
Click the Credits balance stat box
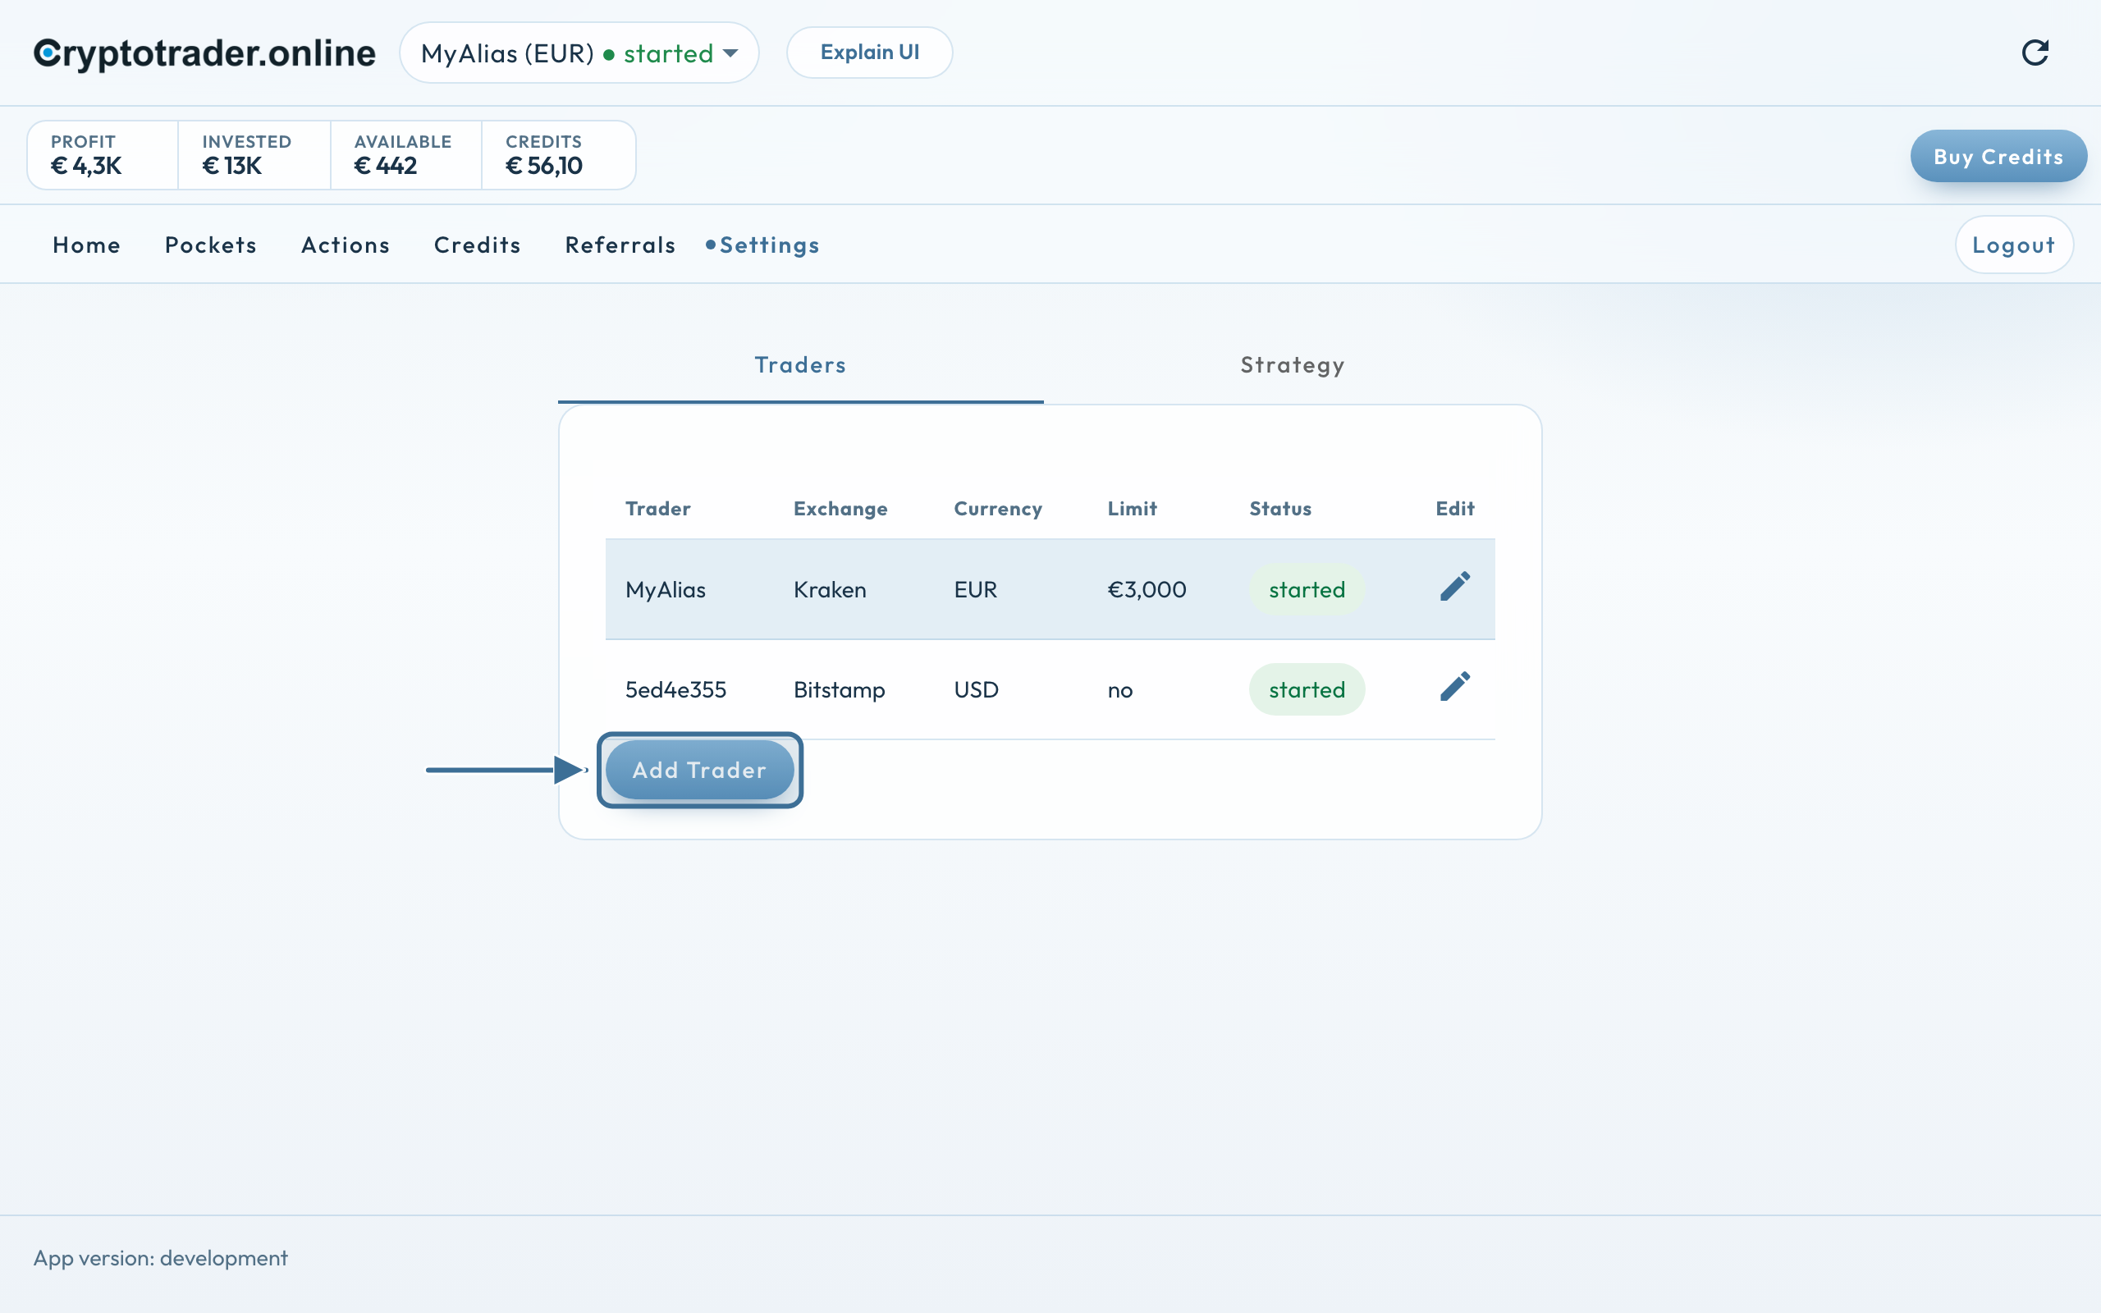click(558, 155)
